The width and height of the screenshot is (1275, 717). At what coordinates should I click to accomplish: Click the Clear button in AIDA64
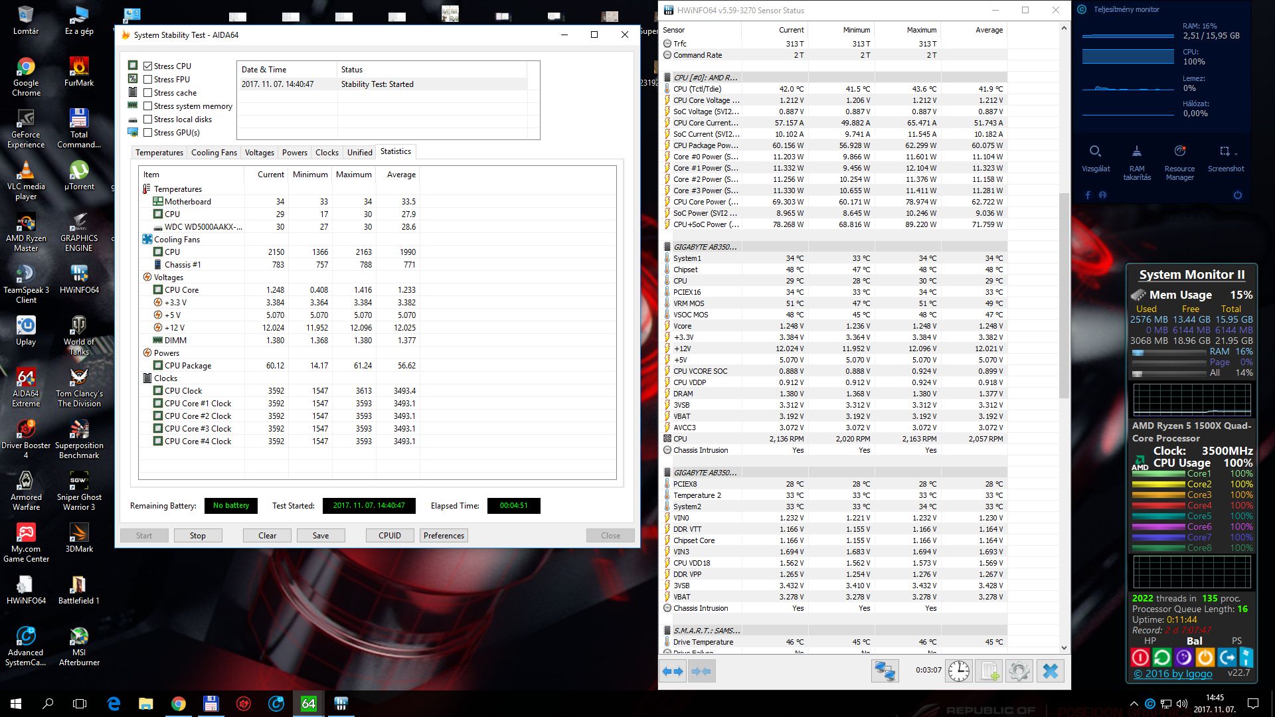268,536
